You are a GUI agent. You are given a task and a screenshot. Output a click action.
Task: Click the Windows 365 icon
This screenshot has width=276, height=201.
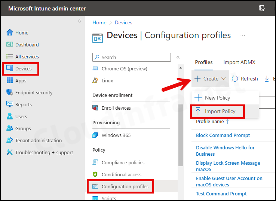coord(95,135)
